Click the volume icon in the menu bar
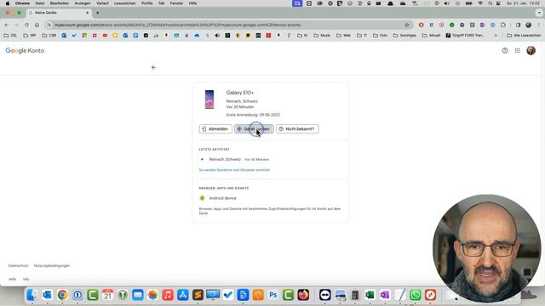The image size is (545, 306). click(447, 3)
